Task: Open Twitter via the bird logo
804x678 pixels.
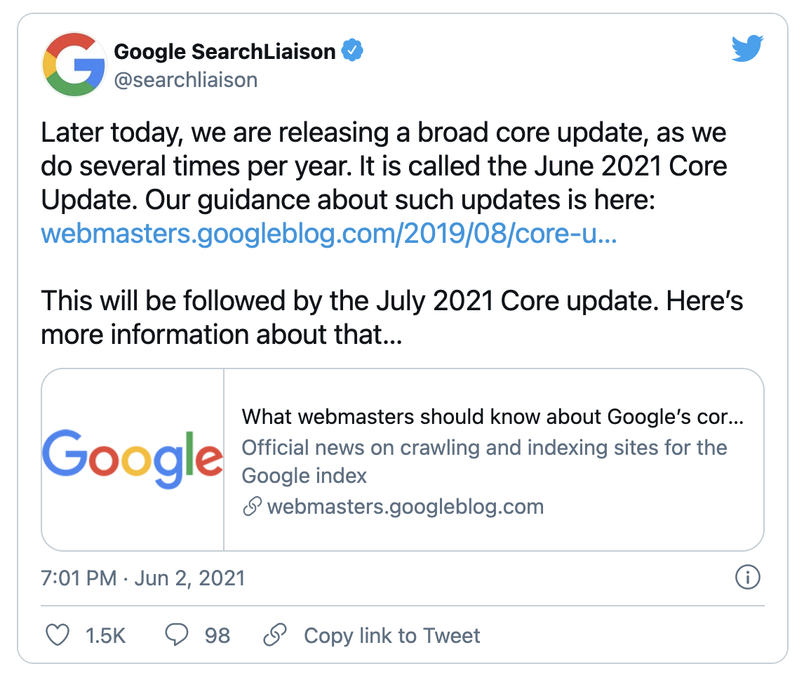Action: 747,50
